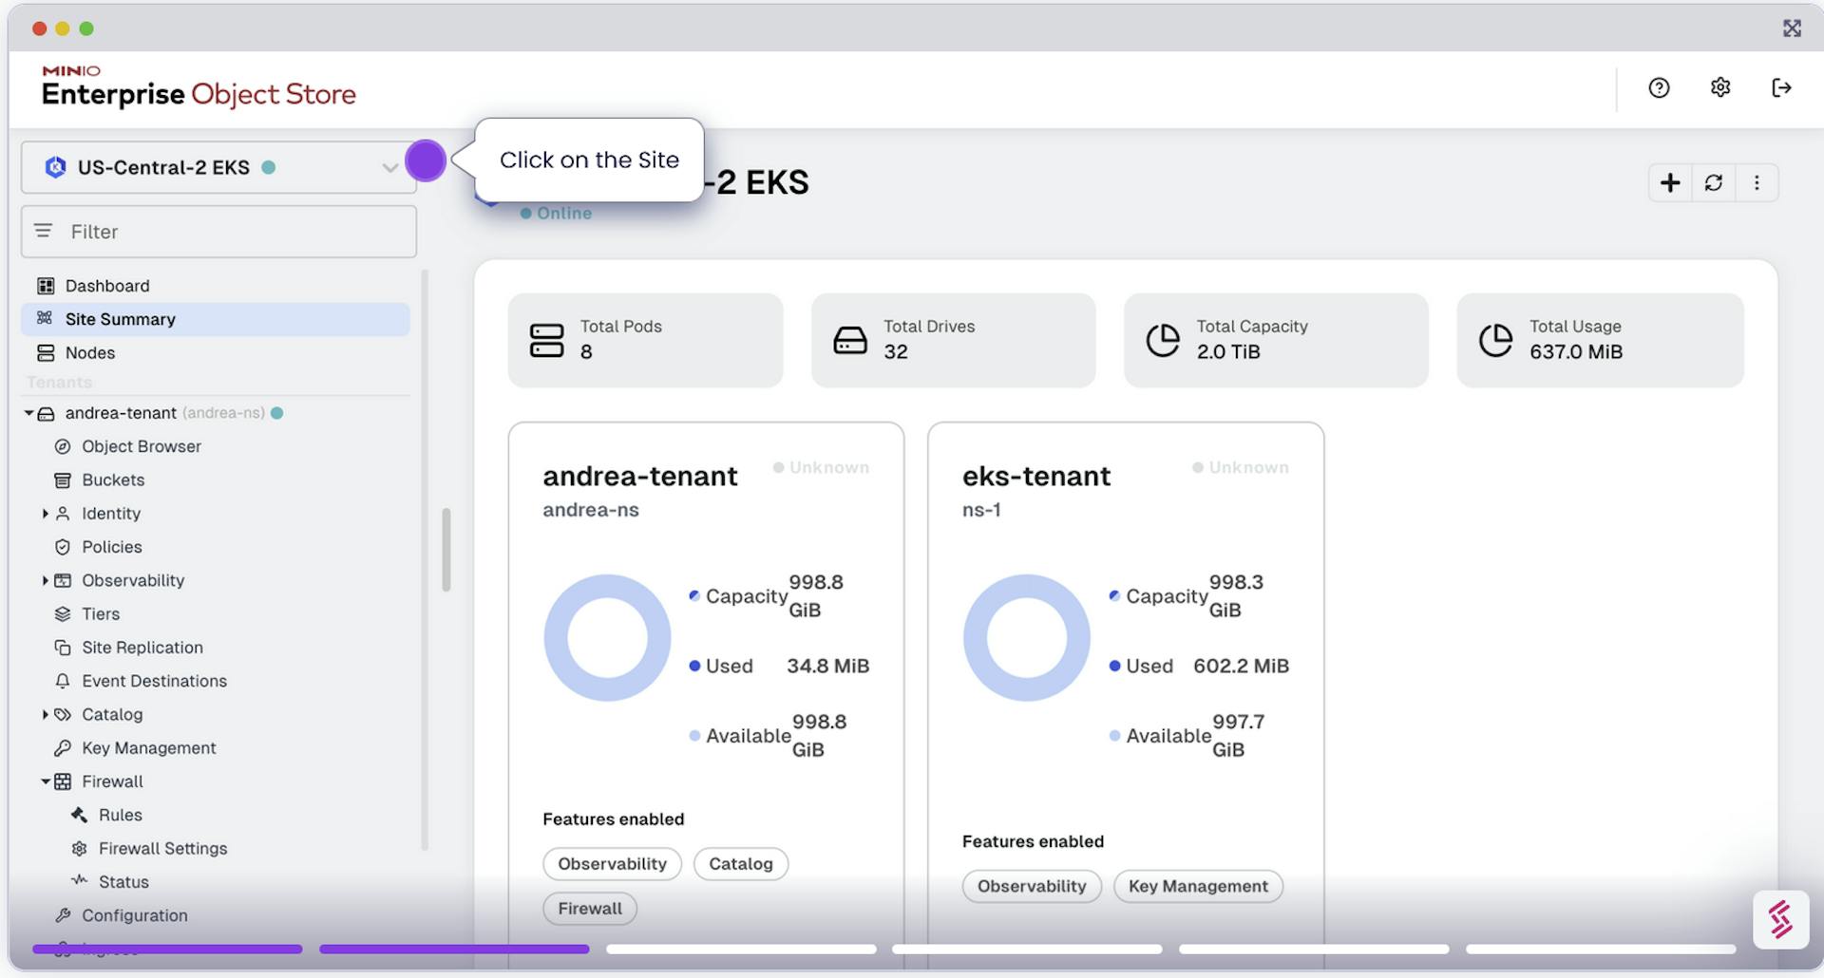Click the Catalog feature tag on andrea-tenant

[x=740, y=864]
